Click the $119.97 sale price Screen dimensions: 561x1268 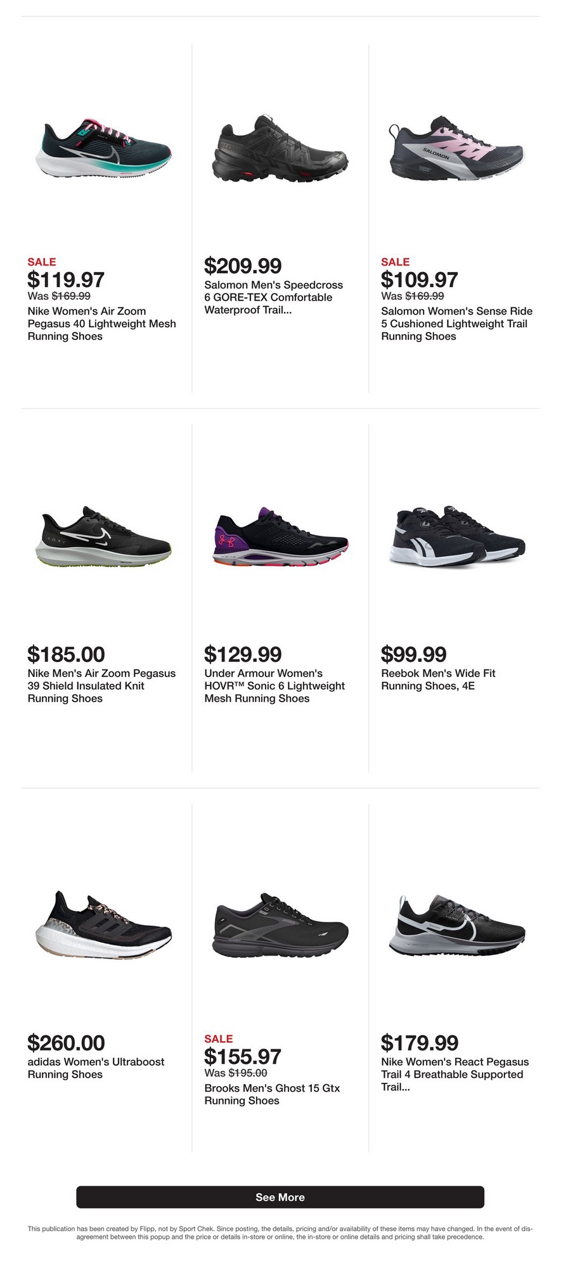tap(66, 280)
